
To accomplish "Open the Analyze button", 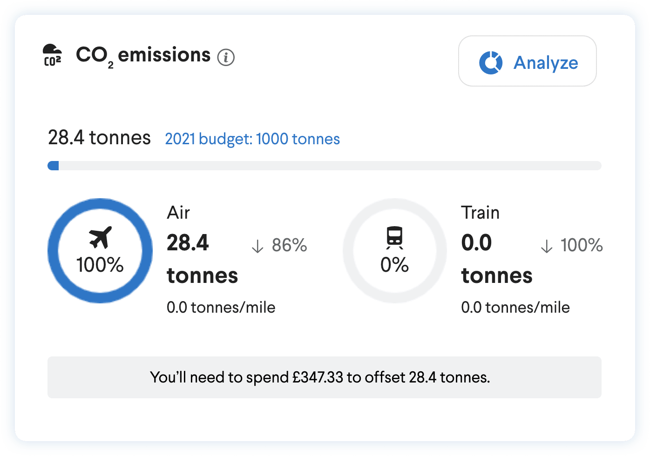I will pos(528,61).
